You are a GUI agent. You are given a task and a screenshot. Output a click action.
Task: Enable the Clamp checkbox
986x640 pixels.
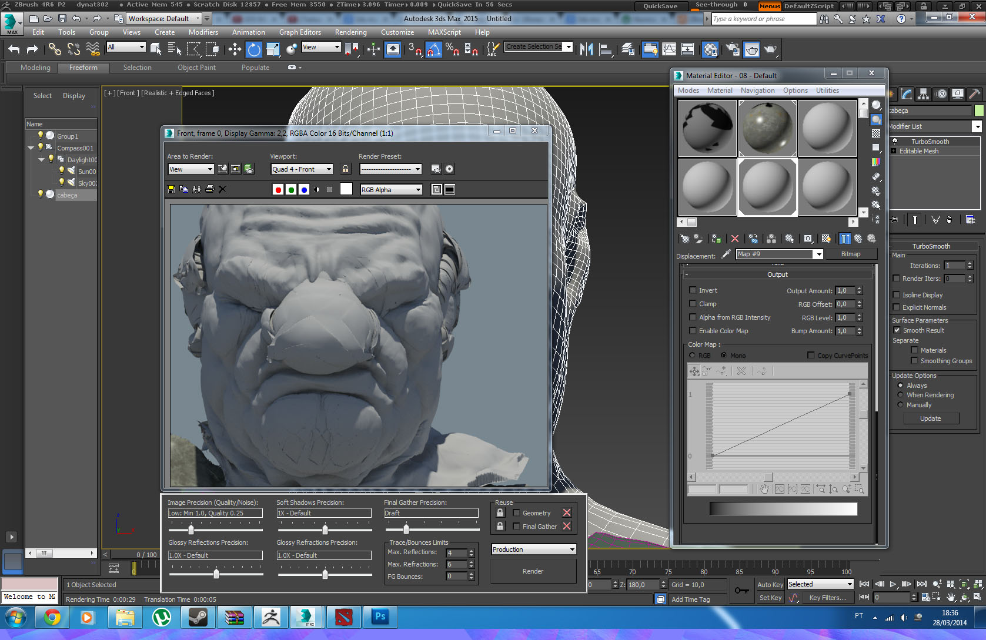point(693,304)
